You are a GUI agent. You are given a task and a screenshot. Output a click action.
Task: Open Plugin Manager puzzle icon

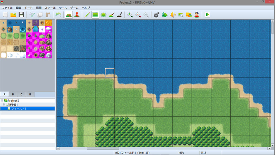coord(165,15)
